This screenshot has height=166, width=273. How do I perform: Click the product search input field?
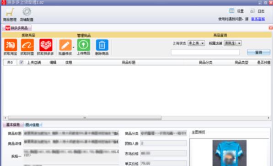(x=205, y=52)
